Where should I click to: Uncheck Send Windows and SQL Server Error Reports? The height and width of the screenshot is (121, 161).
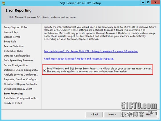point(45,70)
